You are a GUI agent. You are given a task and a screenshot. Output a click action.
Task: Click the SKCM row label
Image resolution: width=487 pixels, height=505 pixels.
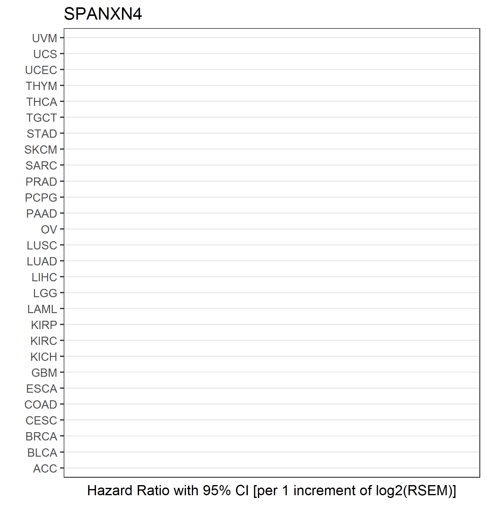tap(41, 150)
